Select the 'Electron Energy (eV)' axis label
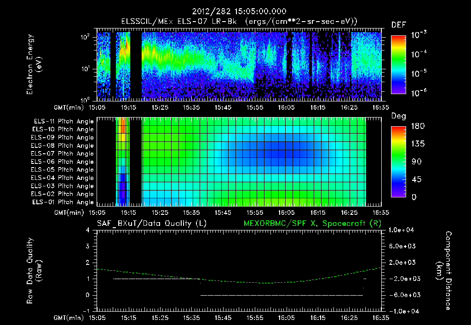471x325 pixels. [x=34, y=64]
